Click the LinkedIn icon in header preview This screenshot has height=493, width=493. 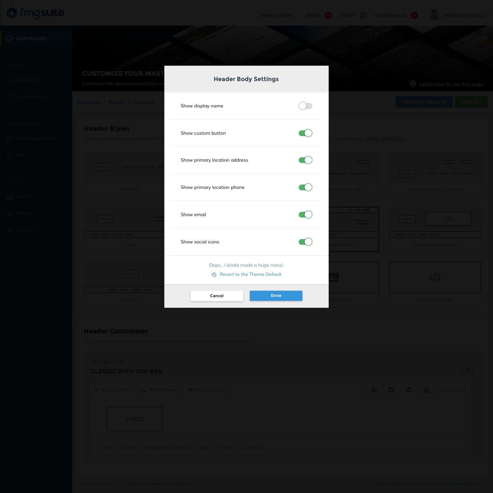coord(409,390)
